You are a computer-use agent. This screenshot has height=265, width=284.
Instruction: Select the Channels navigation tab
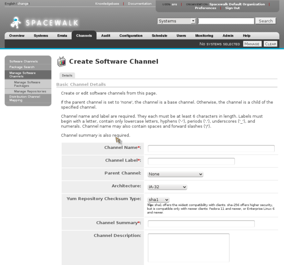pyautogui.click(x=84, y=35)
